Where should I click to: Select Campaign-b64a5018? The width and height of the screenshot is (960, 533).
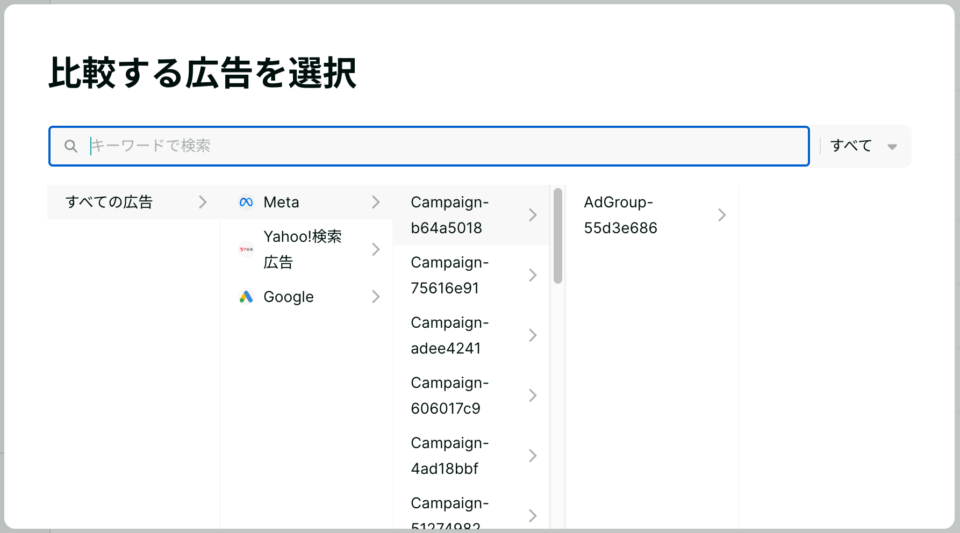[471, 215]
